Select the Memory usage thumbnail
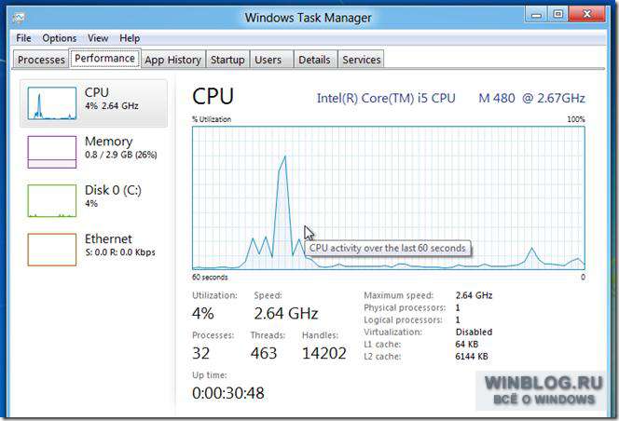Image resolution: width=619 pixels, height=421 pixels. 51,152
